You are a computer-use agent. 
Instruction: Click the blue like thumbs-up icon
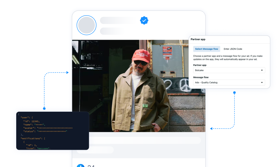click(81, 166)
